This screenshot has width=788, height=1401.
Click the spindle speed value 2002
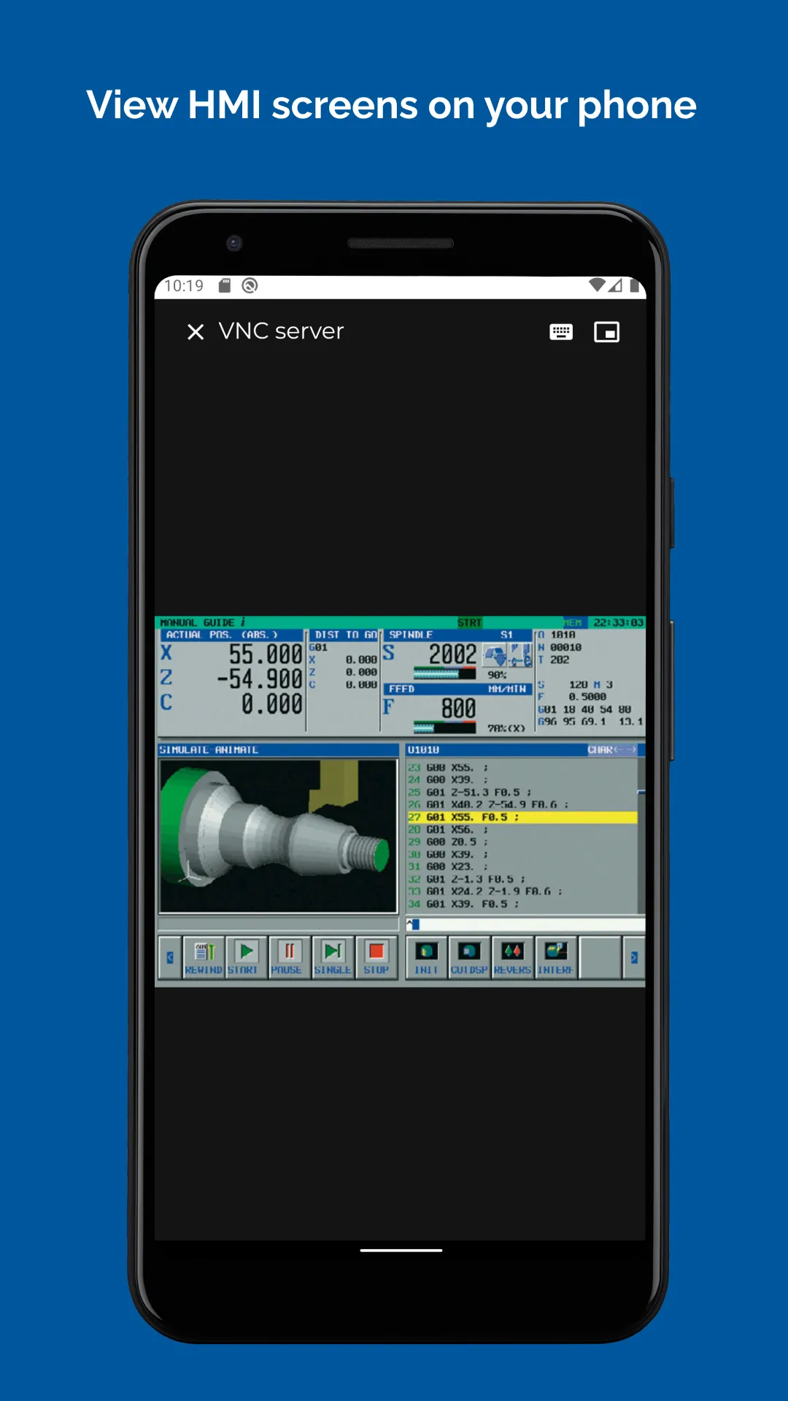pyautogui.click(x=452, y=655)
